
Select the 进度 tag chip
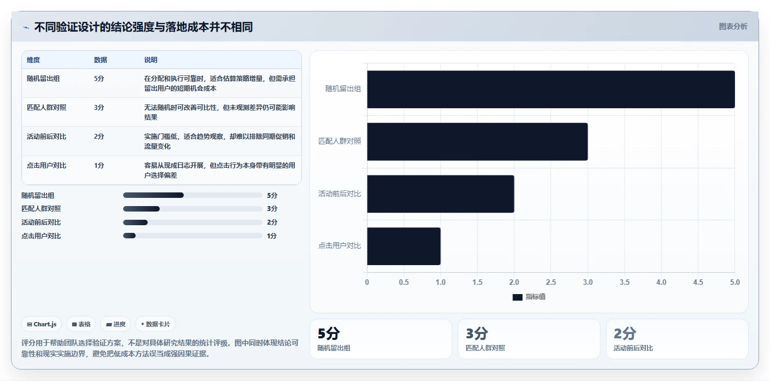tap(115, 324)
